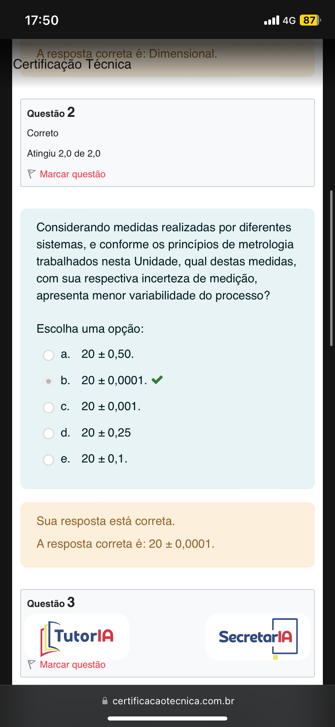Screen dimensions: 335x727
Task: Click the green checkmark beside option b
Action: (157, 380)
